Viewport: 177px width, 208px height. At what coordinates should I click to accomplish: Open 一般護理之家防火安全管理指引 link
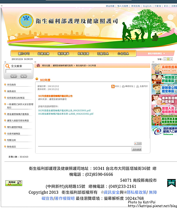click(20, 106)
